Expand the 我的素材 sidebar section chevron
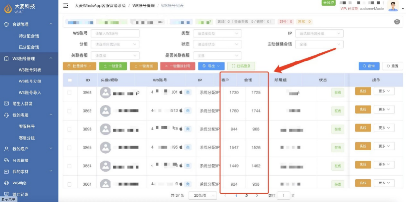 pyautogui.click(x=51, y=171)
